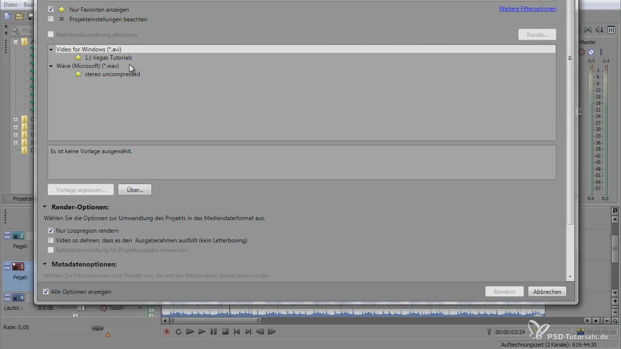Open the Touch automation mode dropdown arrow
Image resolution: width=621 pixels, height=349 pixels.
click(x=140, y=308)
